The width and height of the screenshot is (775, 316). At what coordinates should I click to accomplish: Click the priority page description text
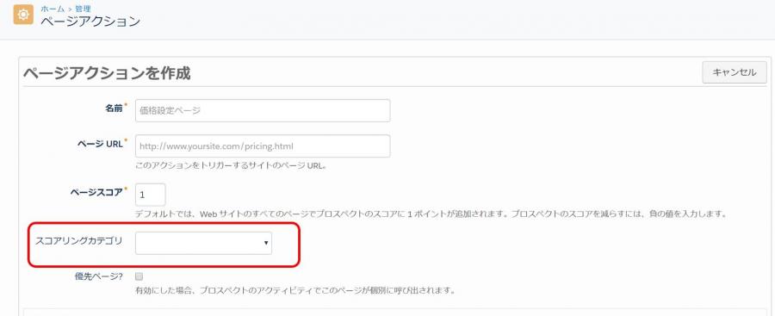tap(295, 290)
